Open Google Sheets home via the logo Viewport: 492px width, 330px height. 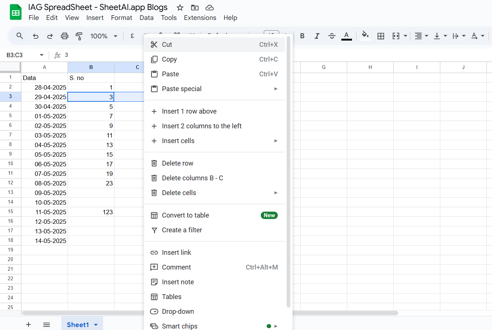click(x=16, y=13)
